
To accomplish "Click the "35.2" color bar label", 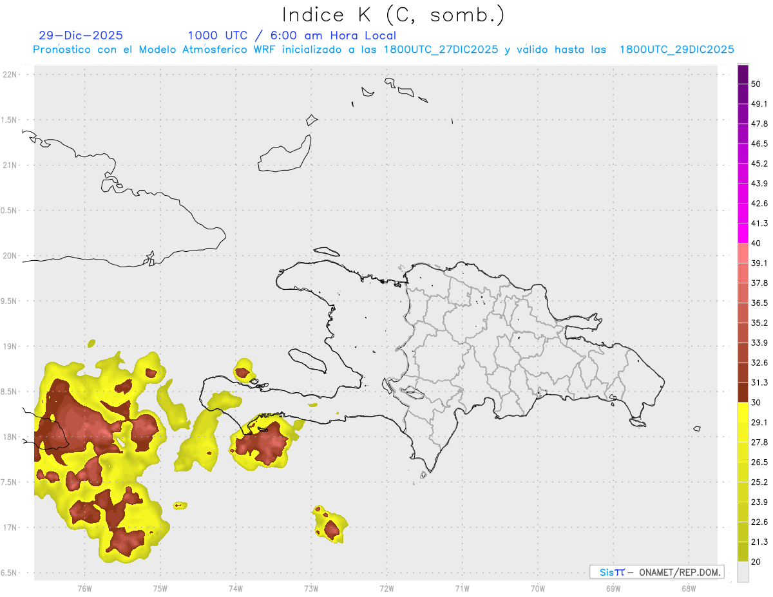I will pyautogui.click(x=759, y=323).
